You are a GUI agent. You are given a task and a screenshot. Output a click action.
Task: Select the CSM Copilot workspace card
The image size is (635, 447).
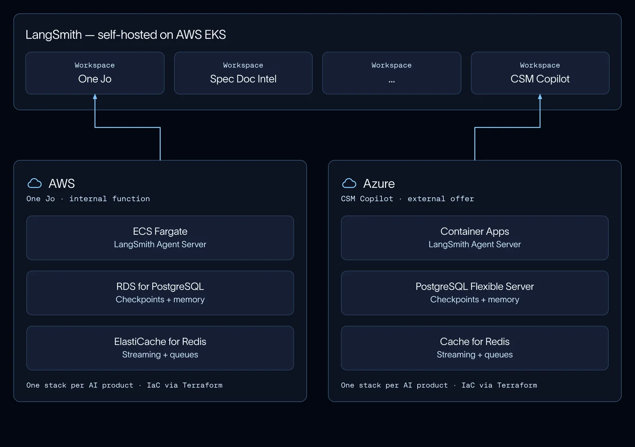[540, 73]
